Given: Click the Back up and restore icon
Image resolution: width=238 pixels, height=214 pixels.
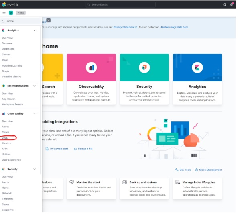Looking at the screenshot, I should point(125,182).
